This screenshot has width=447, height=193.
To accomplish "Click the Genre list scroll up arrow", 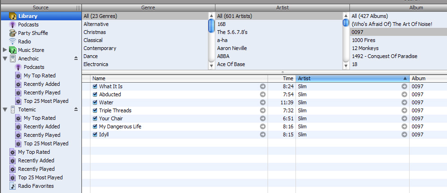I will click(211, 16).
